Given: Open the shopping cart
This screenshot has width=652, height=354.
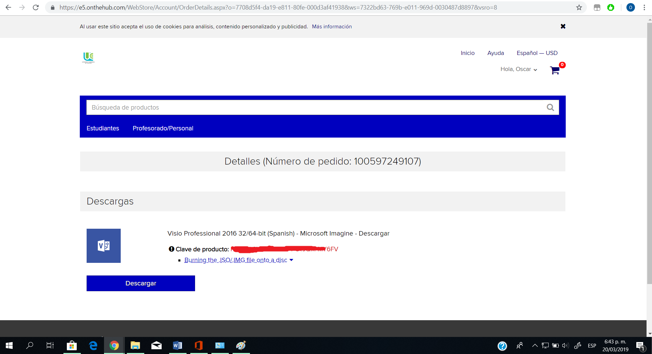Looking at the screenshot, I should point(555,70).
